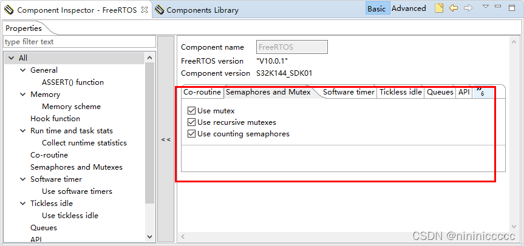Minimize the inspector panel

click(498, 6)
